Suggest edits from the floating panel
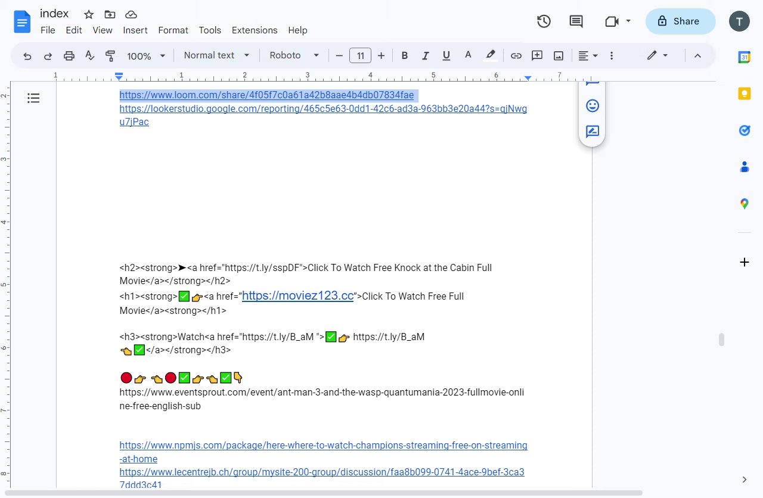This screenshot has width=763, height=498. pyautogui.click(x=592, y=132)
